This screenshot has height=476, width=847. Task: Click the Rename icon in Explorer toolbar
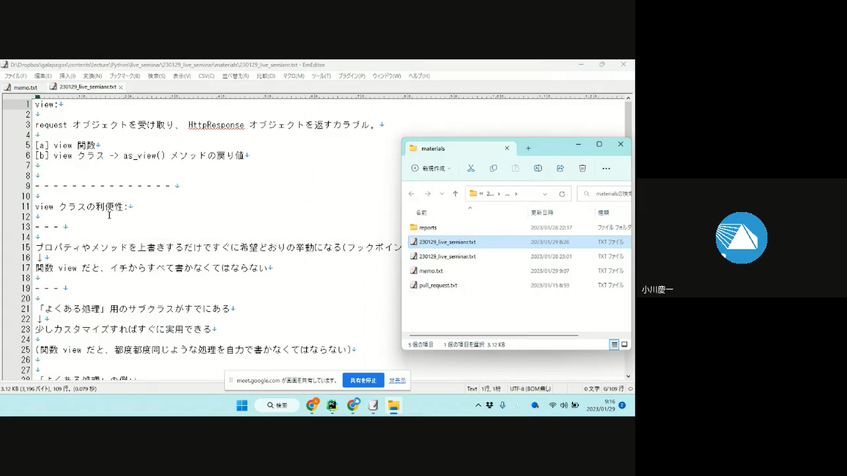tap(538, 168)
